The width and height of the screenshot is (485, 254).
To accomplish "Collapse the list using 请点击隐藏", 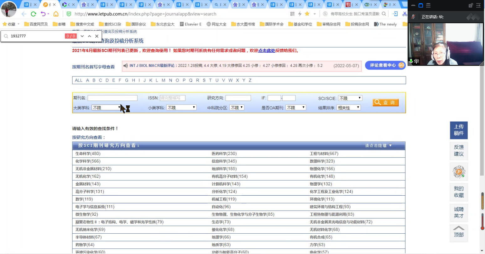I will (x=378, y=146).
